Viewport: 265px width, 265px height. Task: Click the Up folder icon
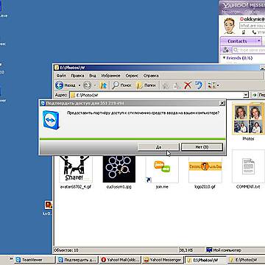click(x=103, y=85)
